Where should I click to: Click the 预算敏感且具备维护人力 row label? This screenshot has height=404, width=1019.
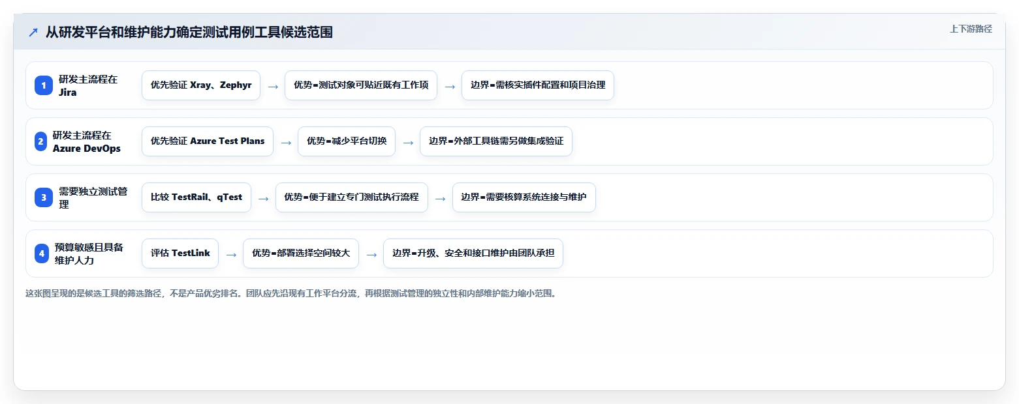click(89, 253)
